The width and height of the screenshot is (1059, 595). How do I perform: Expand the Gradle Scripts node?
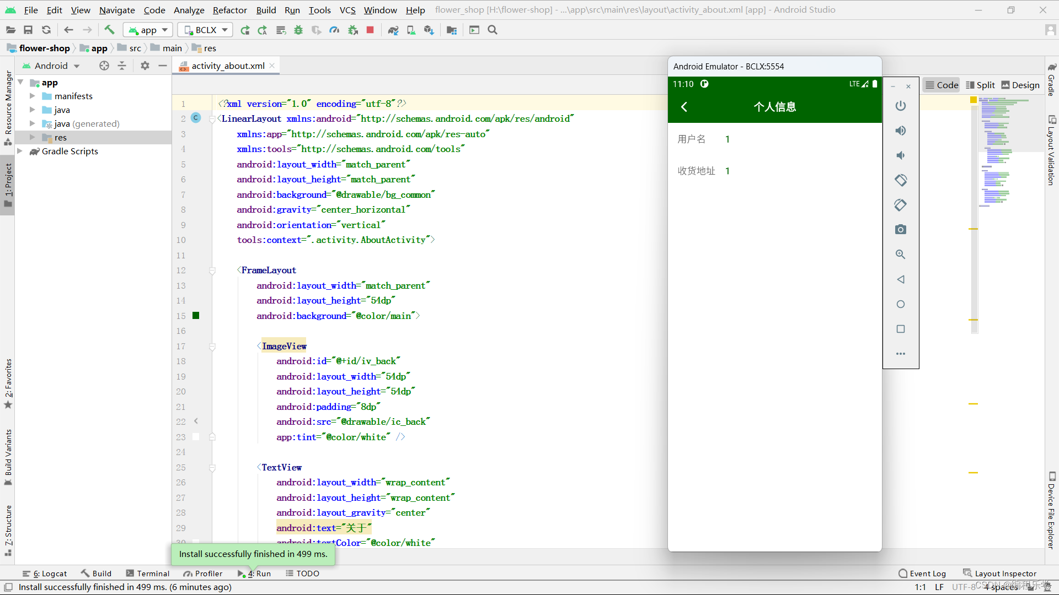point(20,151)
